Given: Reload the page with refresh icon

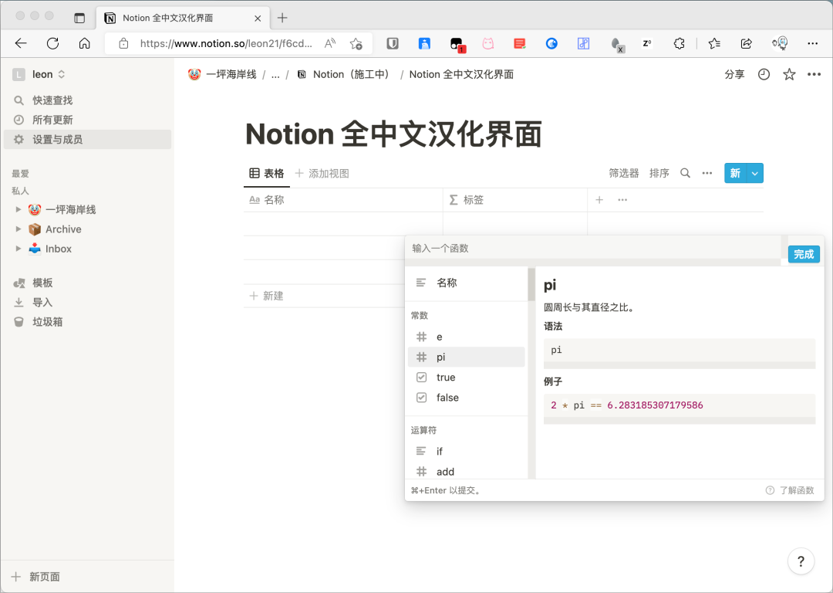Looking at the screenshot, I should [x=52, y=43].
